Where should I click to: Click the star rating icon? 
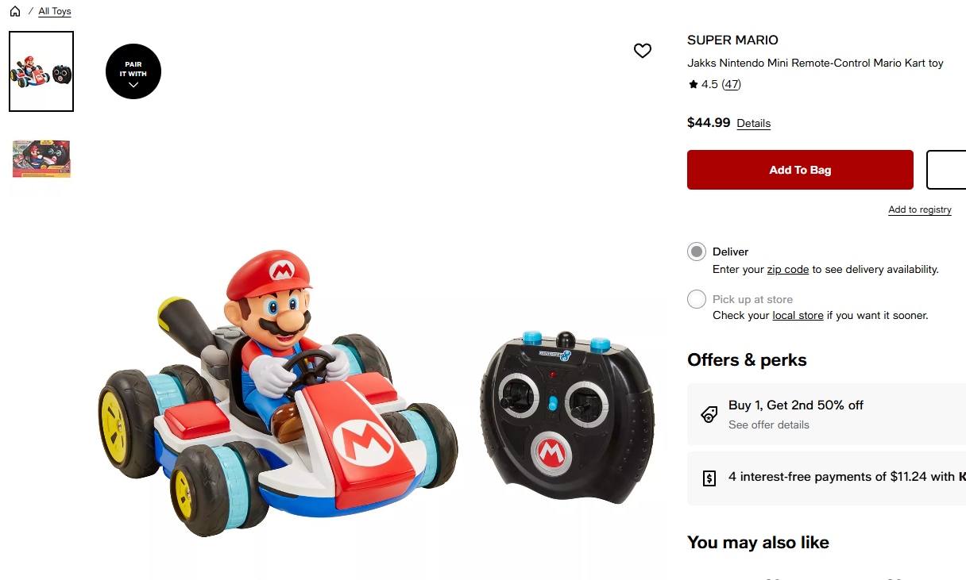[694, 85]
